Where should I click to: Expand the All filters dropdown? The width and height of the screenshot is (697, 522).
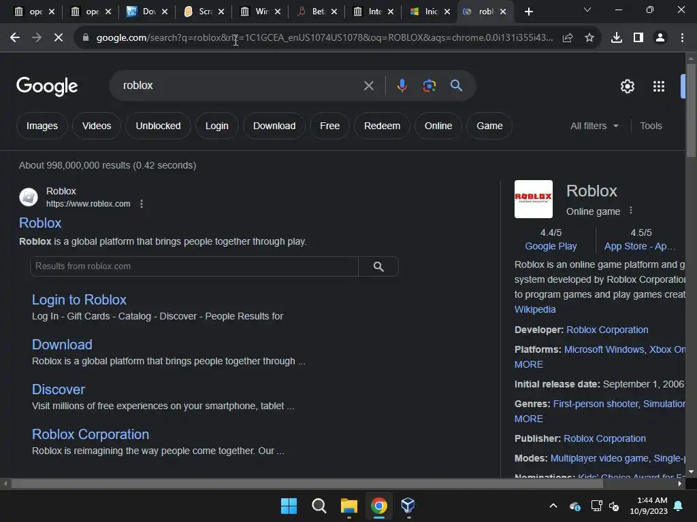594,126
